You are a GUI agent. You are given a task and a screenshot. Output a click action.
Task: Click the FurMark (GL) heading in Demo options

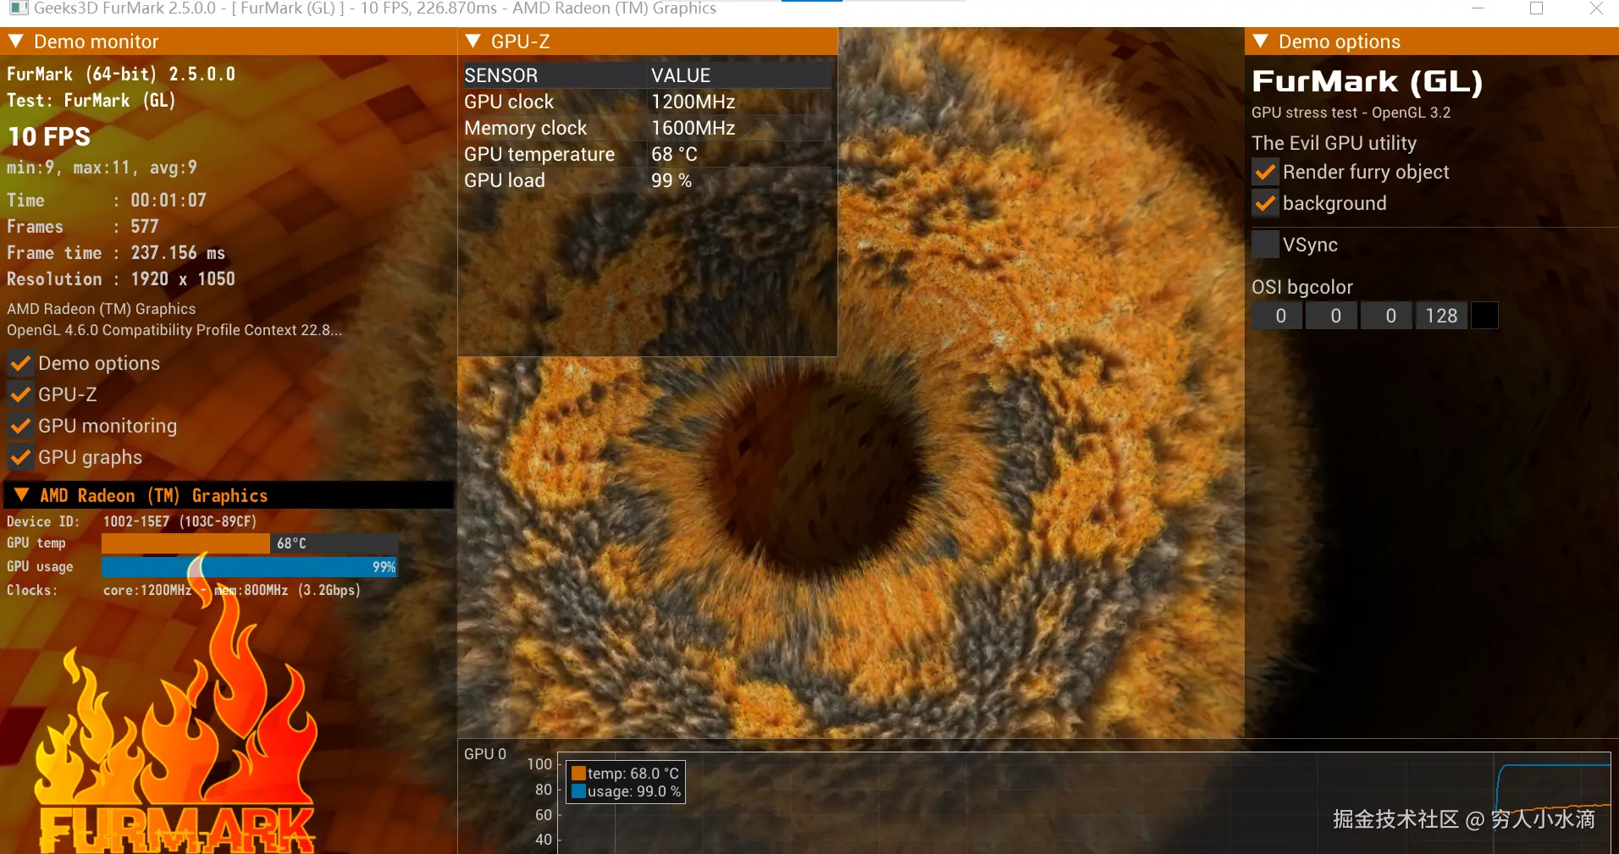point(1367,81)
